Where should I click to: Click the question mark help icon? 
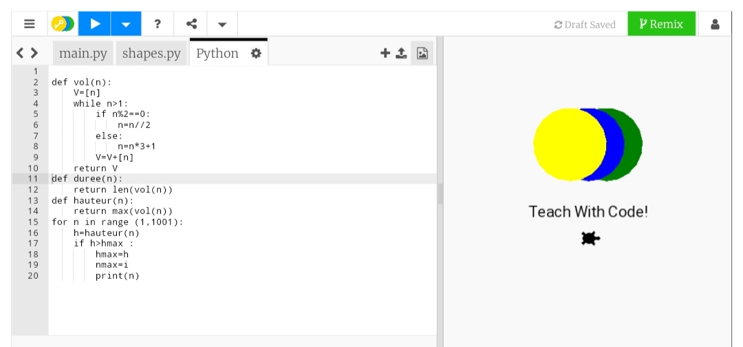coord(158,24)
